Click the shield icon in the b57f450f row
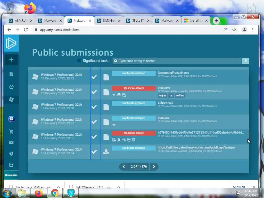Screen dimensions: 264x198 (x=134, y=140)
